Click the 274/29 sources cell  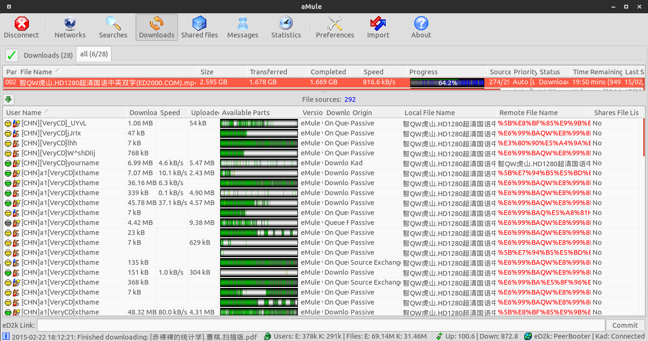click(500, 82)
